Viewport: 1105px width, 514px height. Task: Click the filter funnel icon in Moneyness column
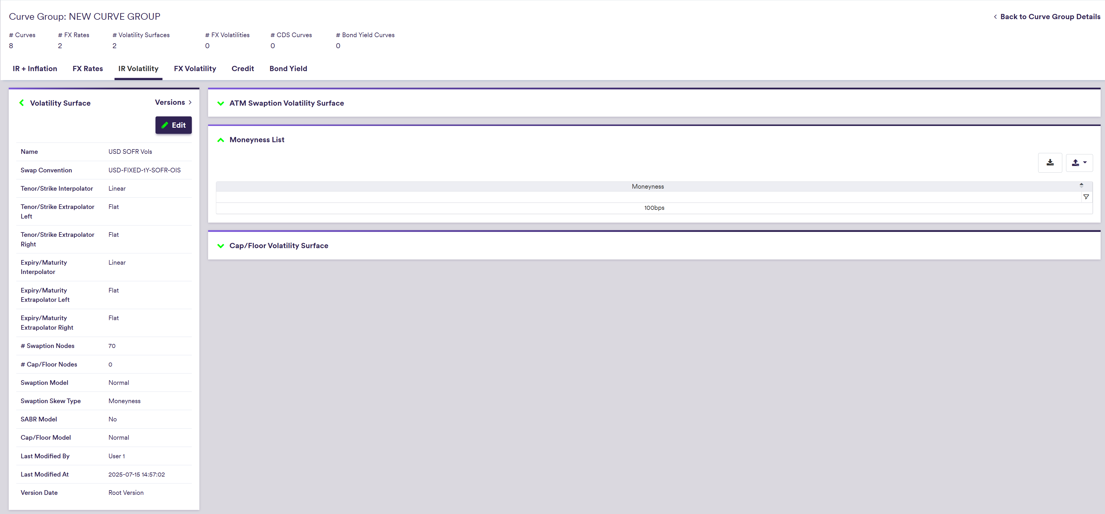pyautogui.click(x=1086, y=197)
